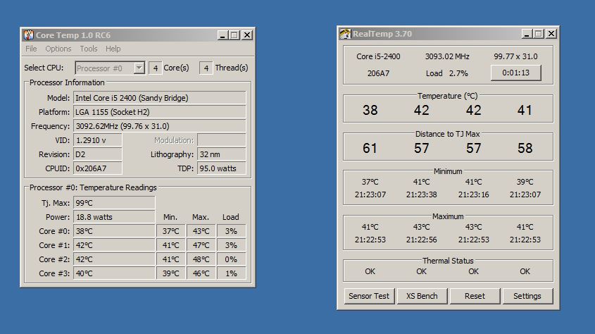Click the minimum timestamp 21:23:38
The width and height of the screenshot is (595, 334).
point(422,194)
